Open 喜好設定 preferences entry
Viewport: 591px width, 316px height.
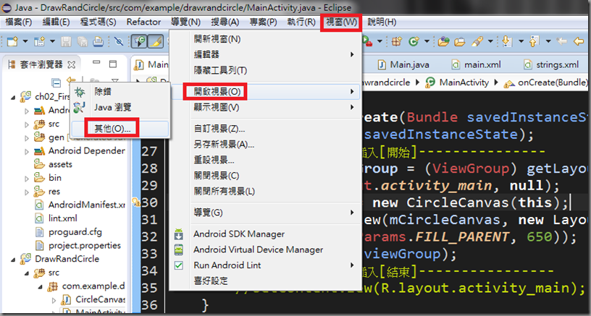(x=265, y=281)
